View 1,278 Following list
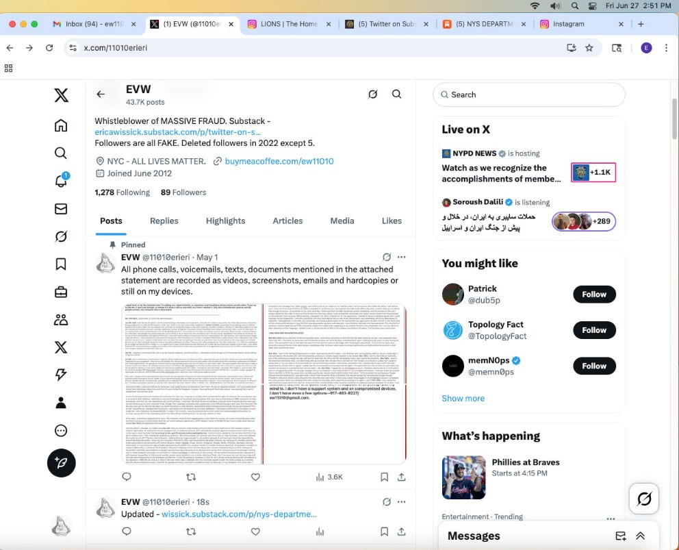Screen dimensions: 679x550 pyautogui.click(x=122, y=192)
